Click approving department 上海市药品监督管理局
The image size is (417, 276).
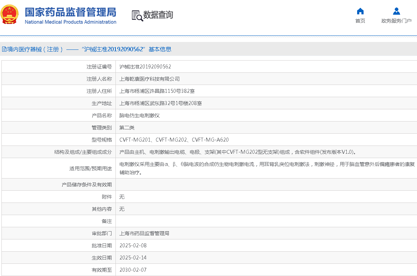[144, 233]
